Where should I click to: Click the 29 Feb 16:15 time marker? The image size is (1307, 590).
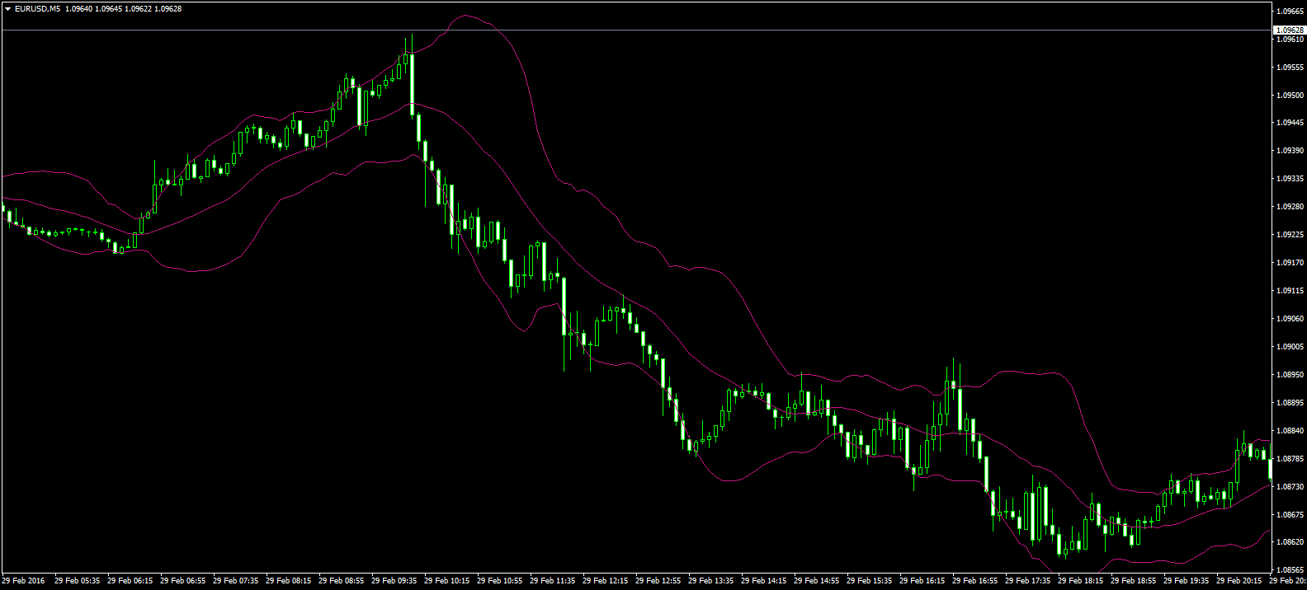922,581
